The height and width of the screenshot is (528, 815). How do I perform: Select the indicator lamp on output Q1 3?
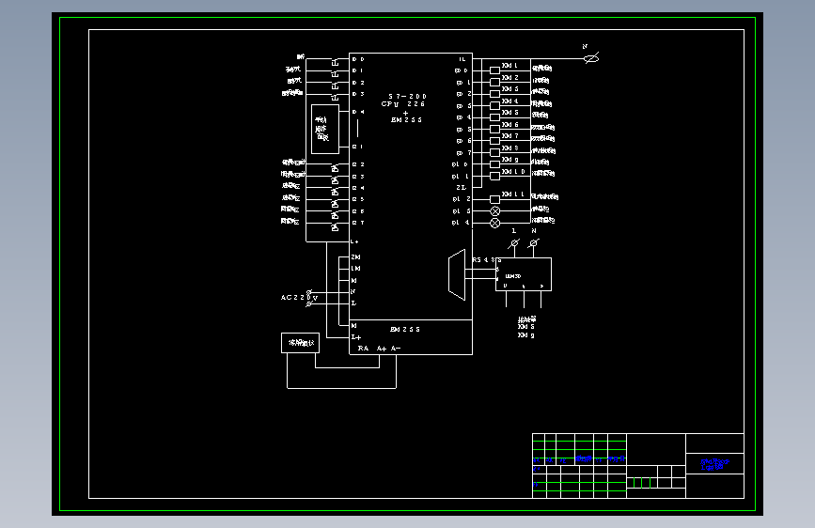click(495, 211)
